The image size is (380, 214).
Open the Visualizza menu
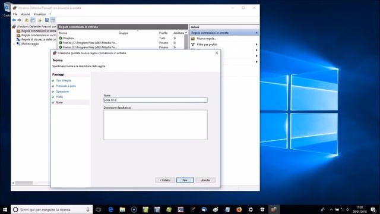(x=40, y=14)
